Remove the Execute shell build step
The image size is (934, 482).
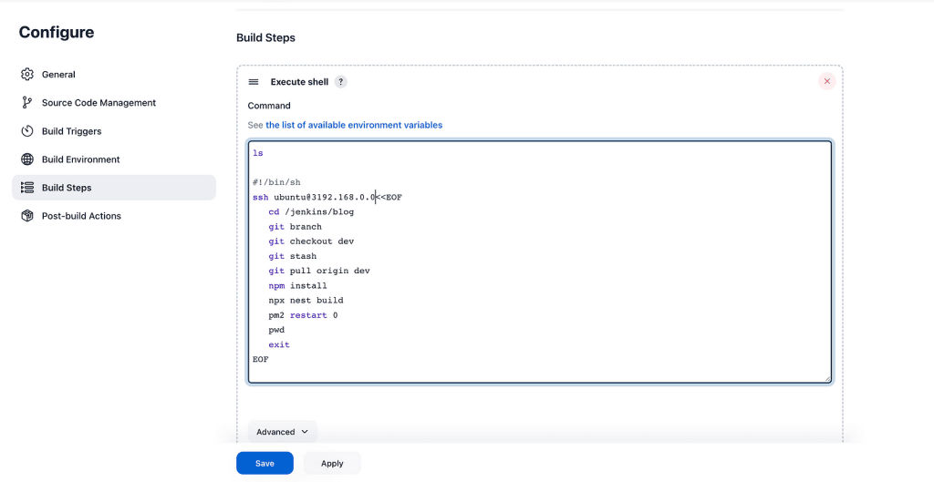coord(826,81)
